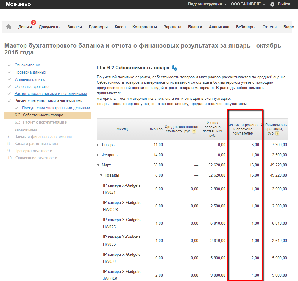
Task: Open the Уставный капитал step link
Action: point(30,79)
